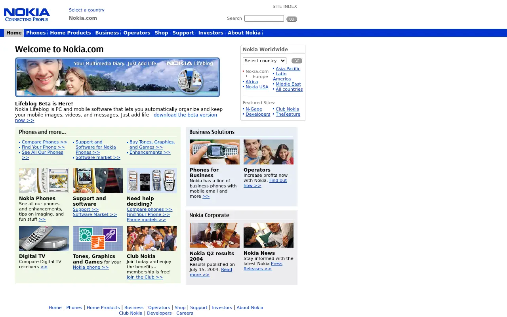Open the Club Nokia featured site link

coord(287,109)
